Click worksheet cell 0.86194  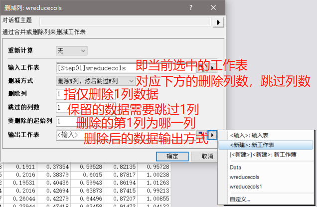(121, 183)
